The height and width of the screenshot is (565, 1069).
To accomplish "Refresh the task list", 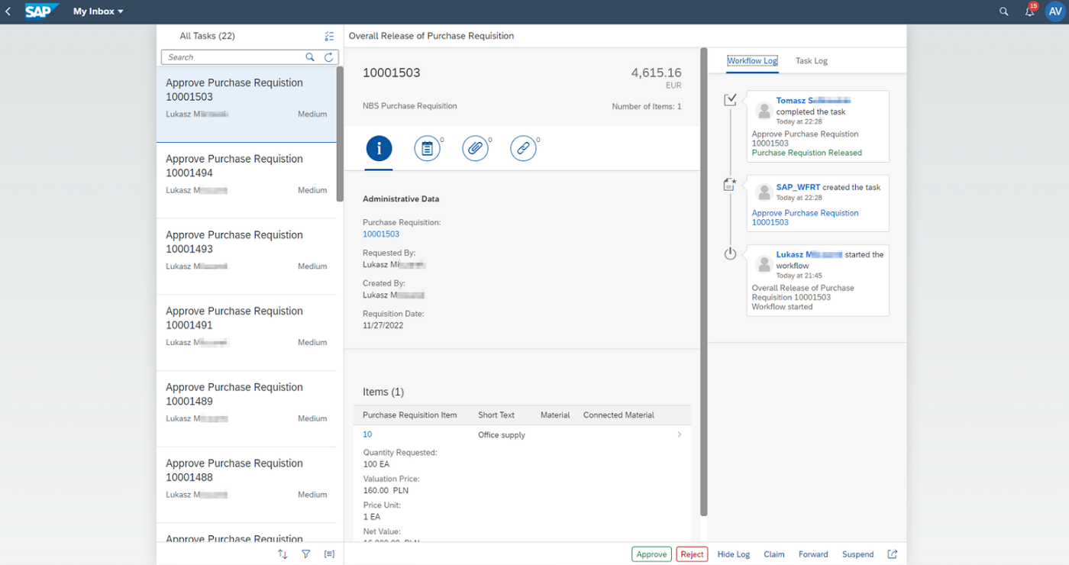I will pyautogui.click(x=329, y=57).
